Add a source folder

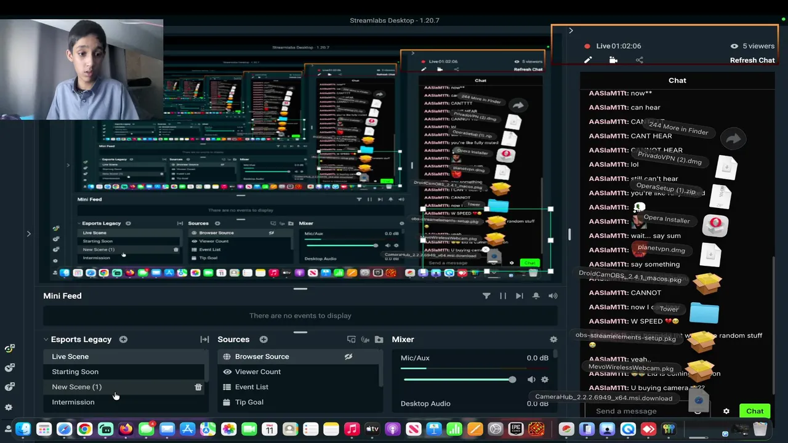(379, 340)
